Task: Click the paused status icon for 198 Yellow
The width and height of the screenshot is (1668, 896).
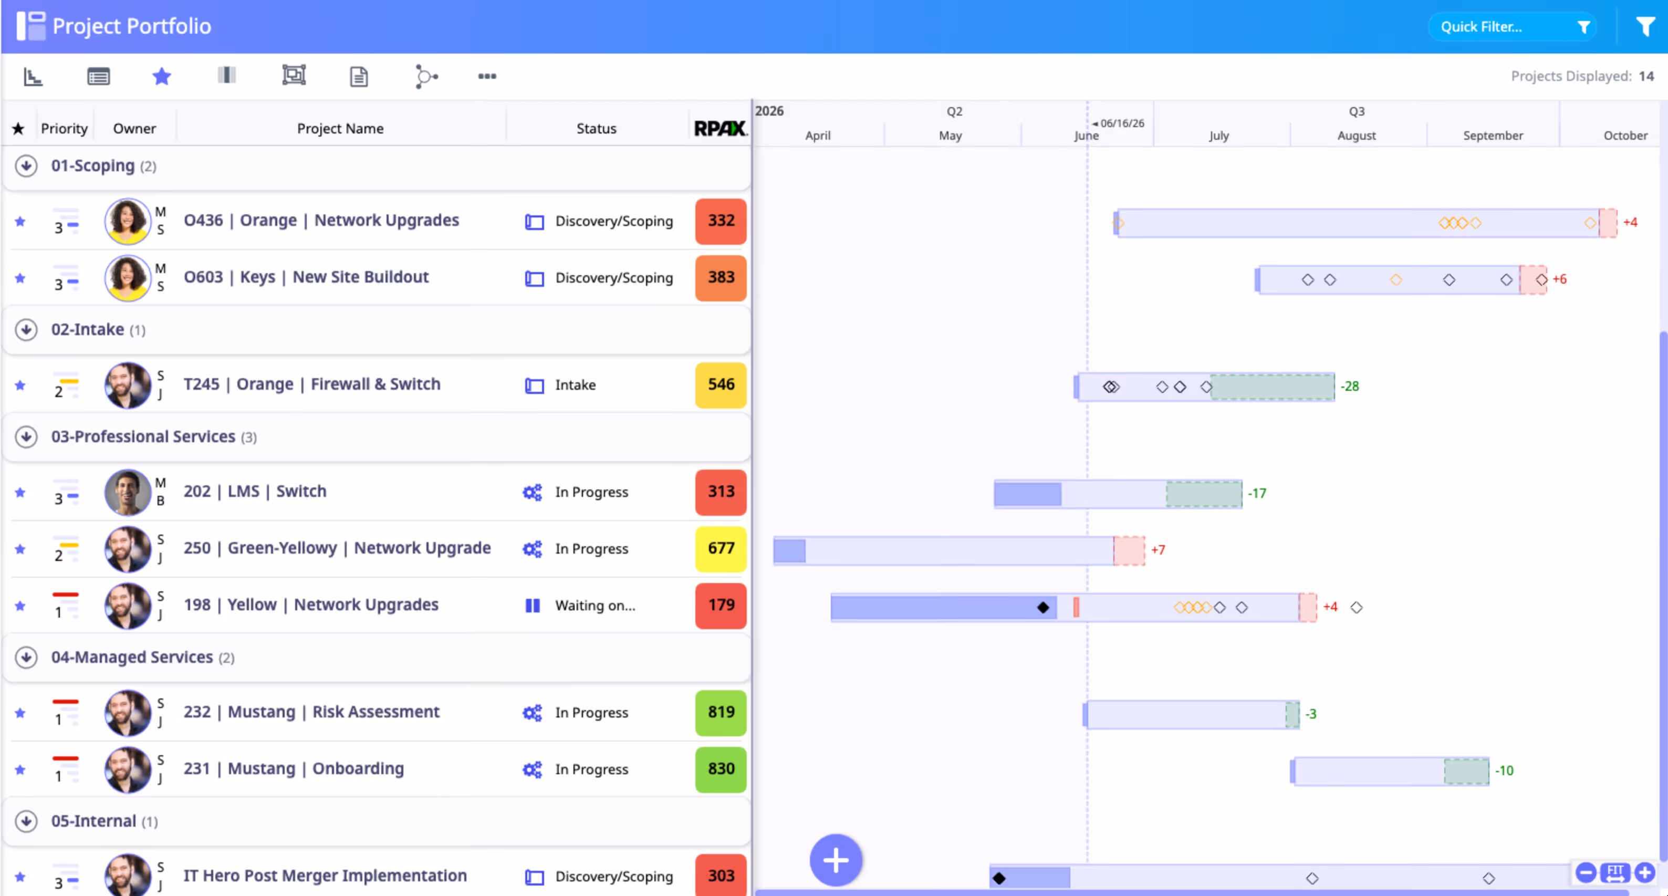Action: click(532, 606)
